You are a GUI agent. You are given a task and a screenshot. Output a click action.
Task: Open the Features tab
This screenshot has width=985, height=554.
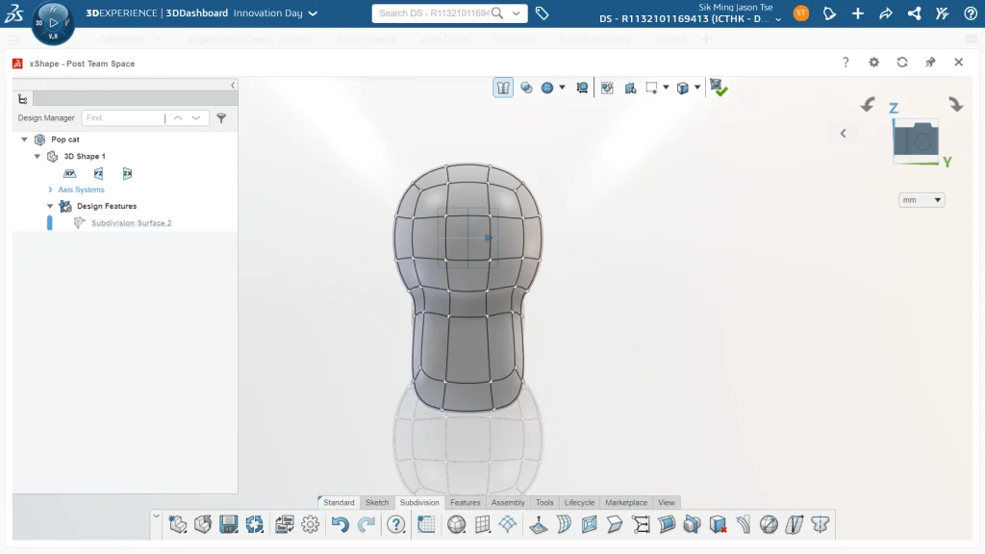pos(465,502)
